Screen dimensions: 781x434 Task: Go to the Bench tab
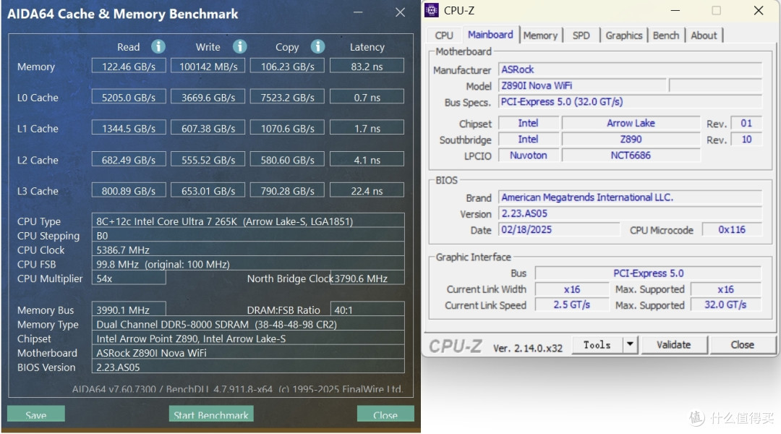click(x=666, y=35)
